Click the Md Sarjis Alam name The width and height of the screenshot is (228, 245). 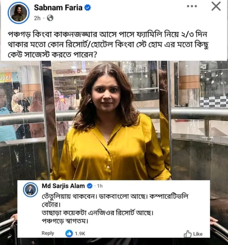(63, 186)
